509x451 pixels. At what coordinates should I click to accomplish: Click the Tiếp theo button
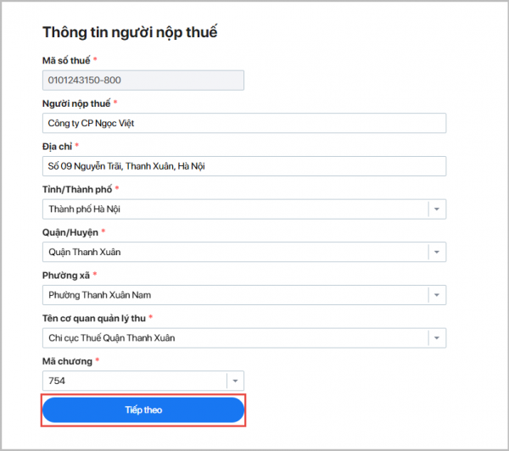click(143, 410)
